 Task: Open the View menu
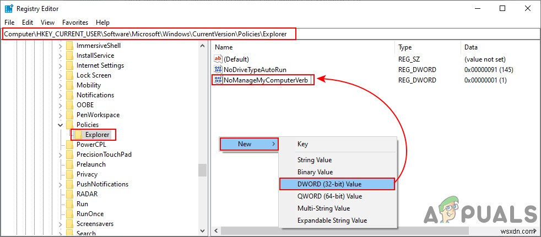click(x=47, y=23)
